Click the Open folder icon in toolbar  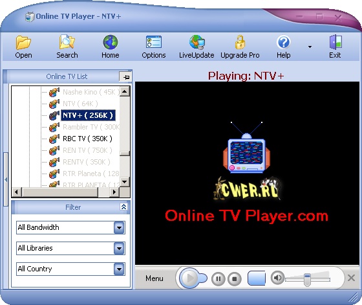pyautogui.click(x=23, y=43)
